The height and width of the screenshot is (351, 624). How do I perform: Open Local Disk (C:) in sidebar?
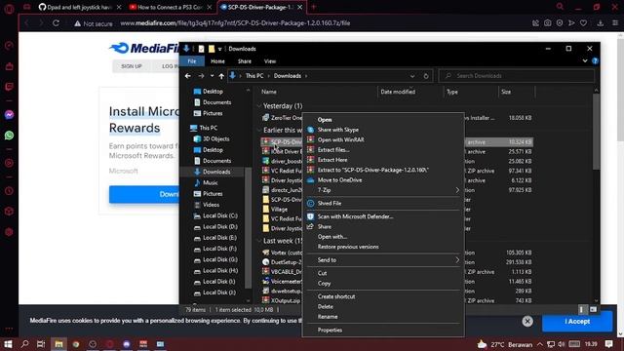coord(220,215)
